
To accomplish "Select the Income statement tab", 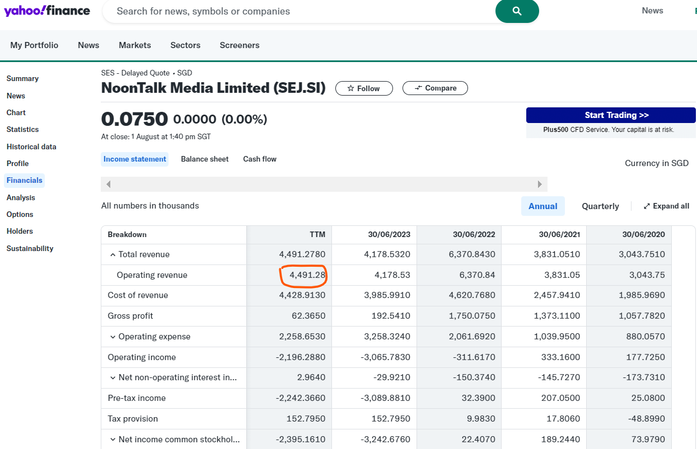I will click(135, 159).
